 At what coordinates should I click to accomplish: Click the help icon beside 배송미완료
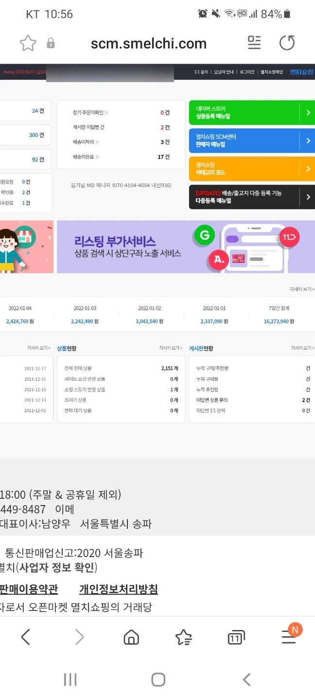(x=97, y=157)
